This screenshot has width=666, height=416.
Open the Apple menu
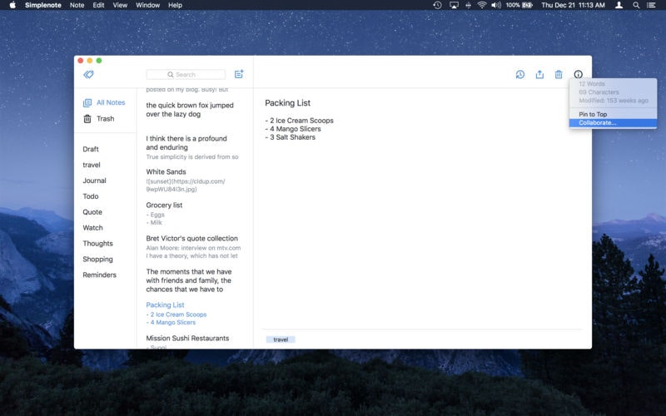(12, 5)
